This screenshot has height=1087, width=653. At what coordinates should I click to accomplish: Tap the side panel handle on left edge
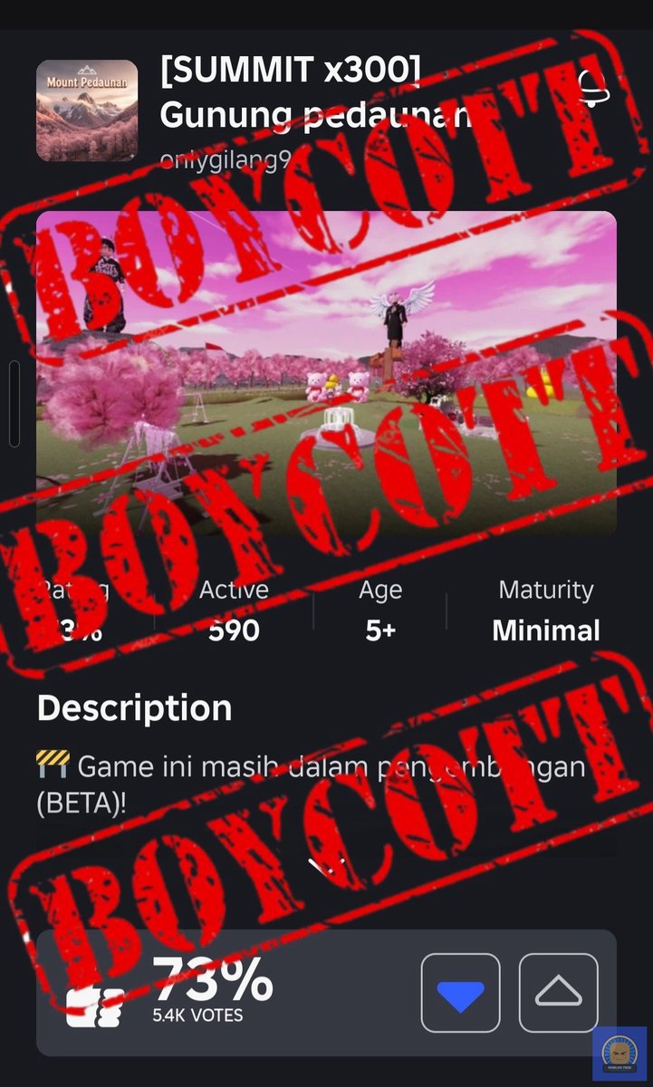click(14, 403)
